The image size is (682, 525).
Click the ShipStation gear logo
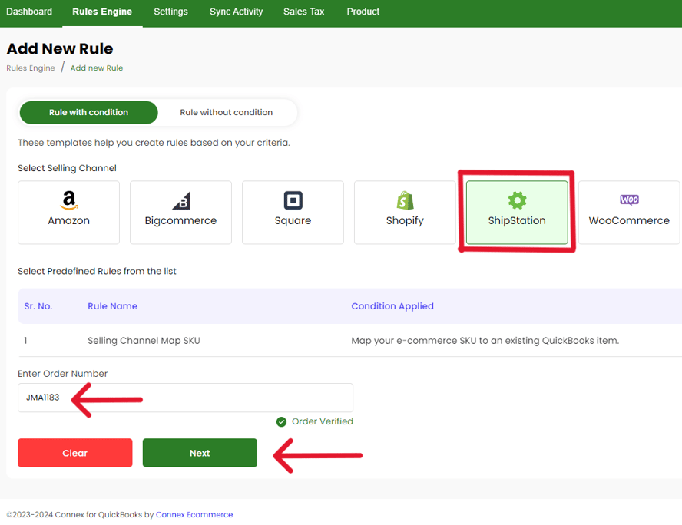pos(516,199)
